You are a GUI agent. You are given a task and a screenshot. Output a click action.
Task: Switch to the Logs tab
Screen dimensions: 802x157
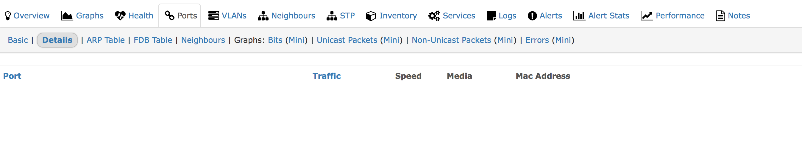[x=501, y=15]
